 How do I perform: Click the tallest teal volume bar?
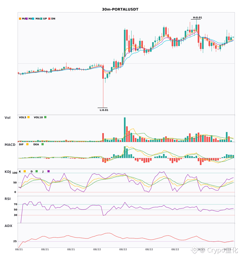pyautogui.click(x=125, y=130)
